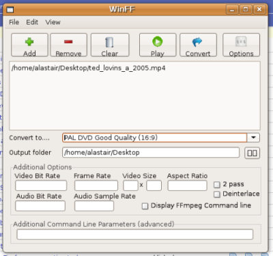The height and width of the screenshot is (256, 273).
Task: Focus the Aspect Ratio field
Action: [x=188, y=185]
